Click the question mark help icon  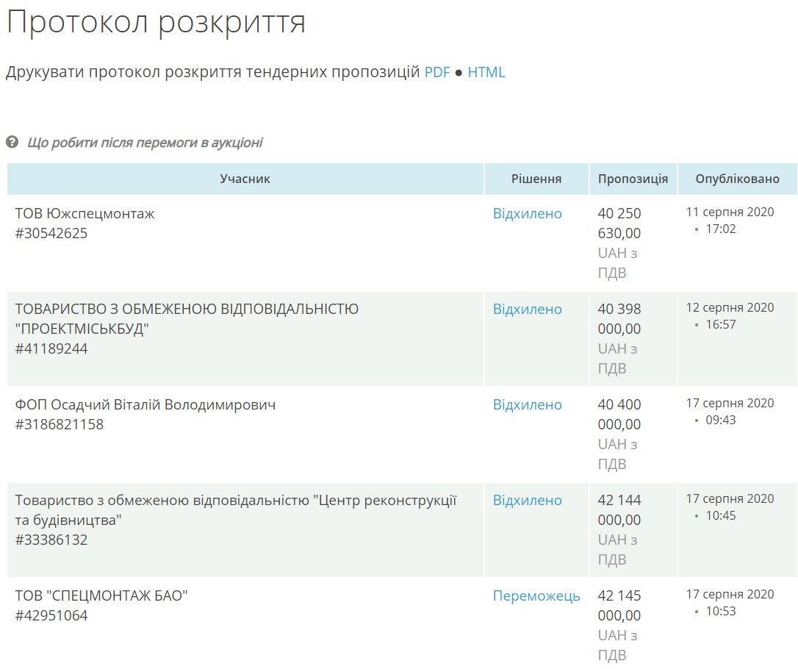point(12,142)
